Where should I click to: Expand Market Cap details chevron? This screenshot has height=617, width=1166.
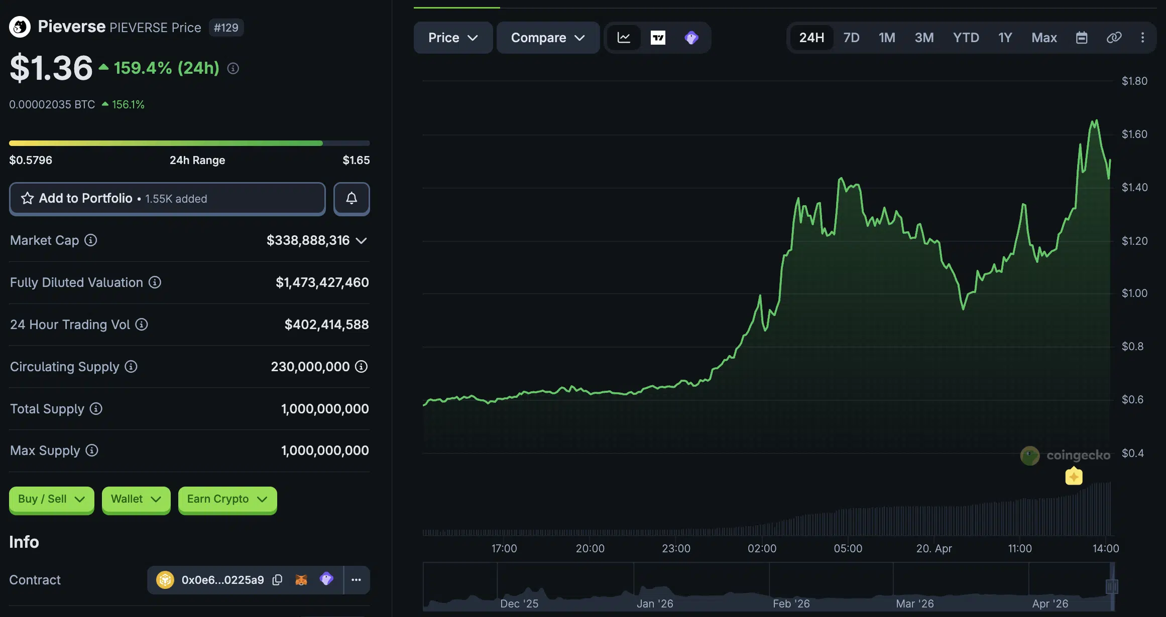point(361,241)
